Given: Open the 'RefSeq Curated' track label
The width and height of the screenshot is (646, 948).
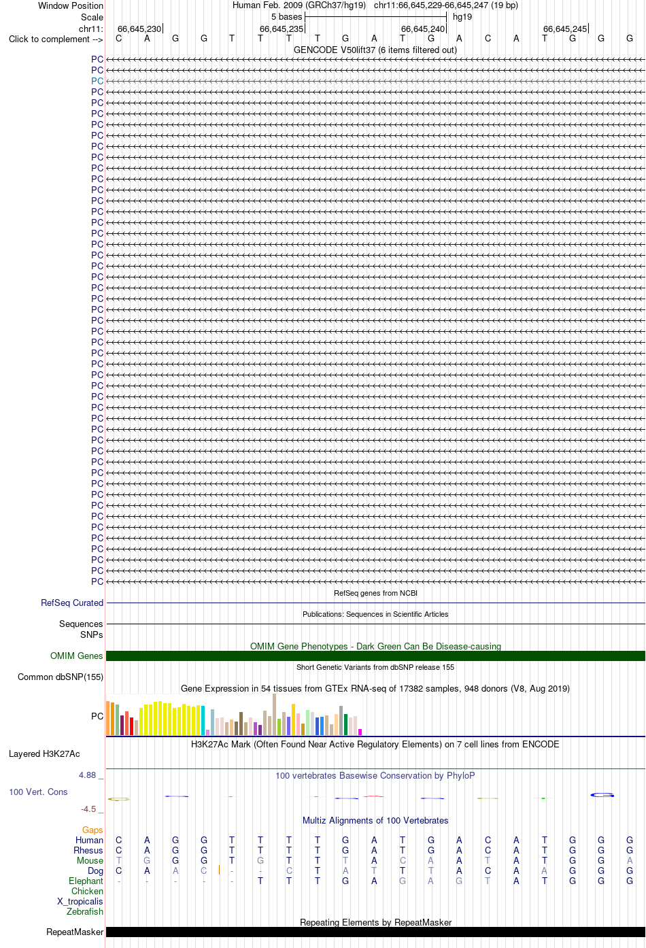Looking at the screenshot, I should click(x=72, y=603).
